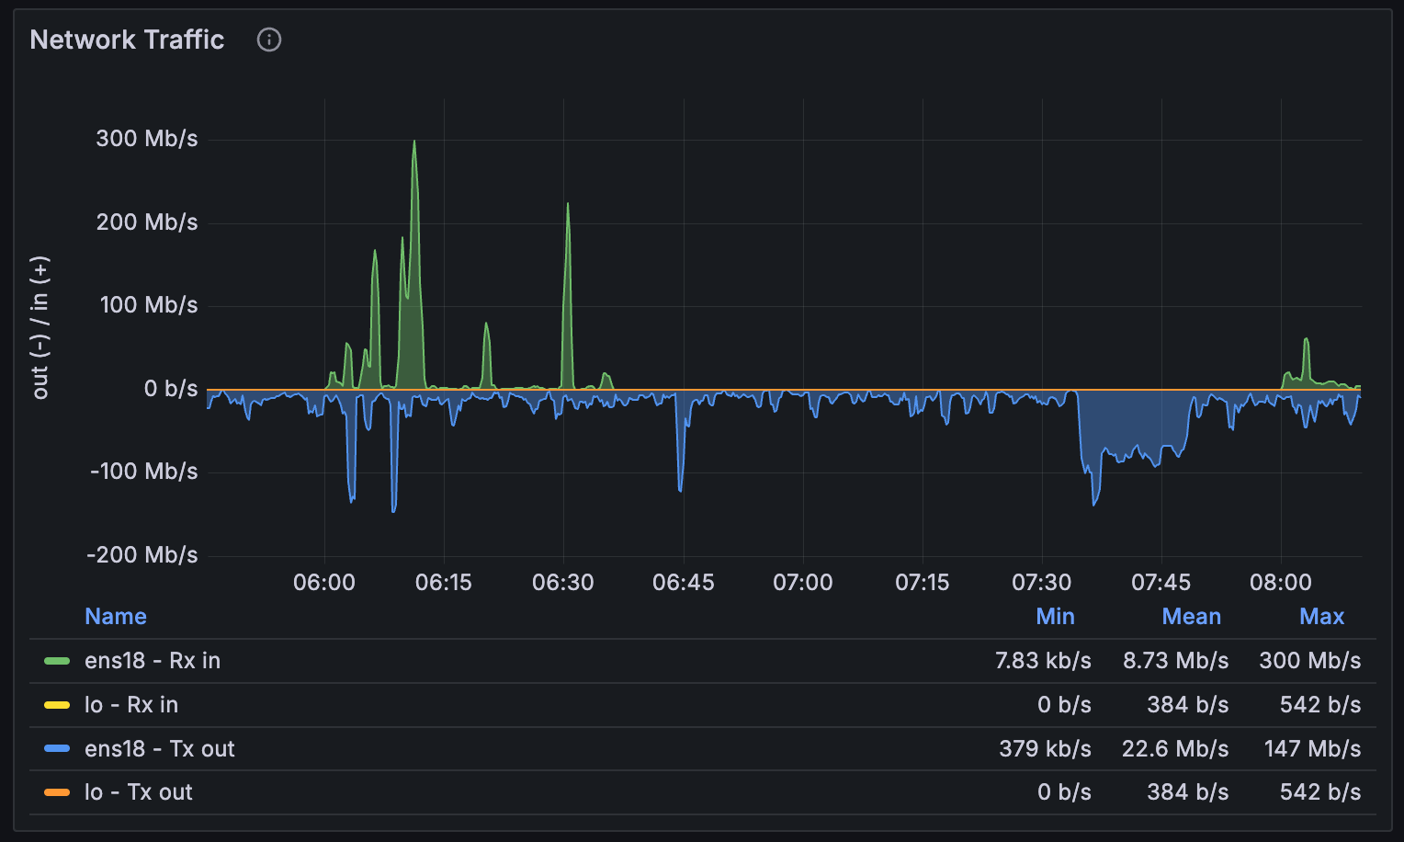Sort legend by the Min column
Screen dimensions: 1404x842
tap(1055, 616)
